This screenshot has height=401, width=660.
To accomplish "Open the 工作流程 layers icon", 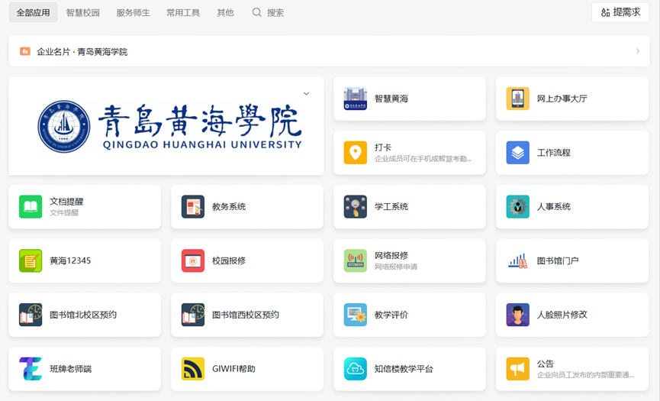I will pyautogui.click(x=518, y=153).
